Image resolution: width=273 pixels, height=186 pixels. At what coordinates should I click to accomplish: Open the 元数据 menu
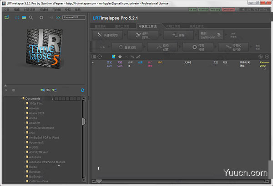[56, 10]
